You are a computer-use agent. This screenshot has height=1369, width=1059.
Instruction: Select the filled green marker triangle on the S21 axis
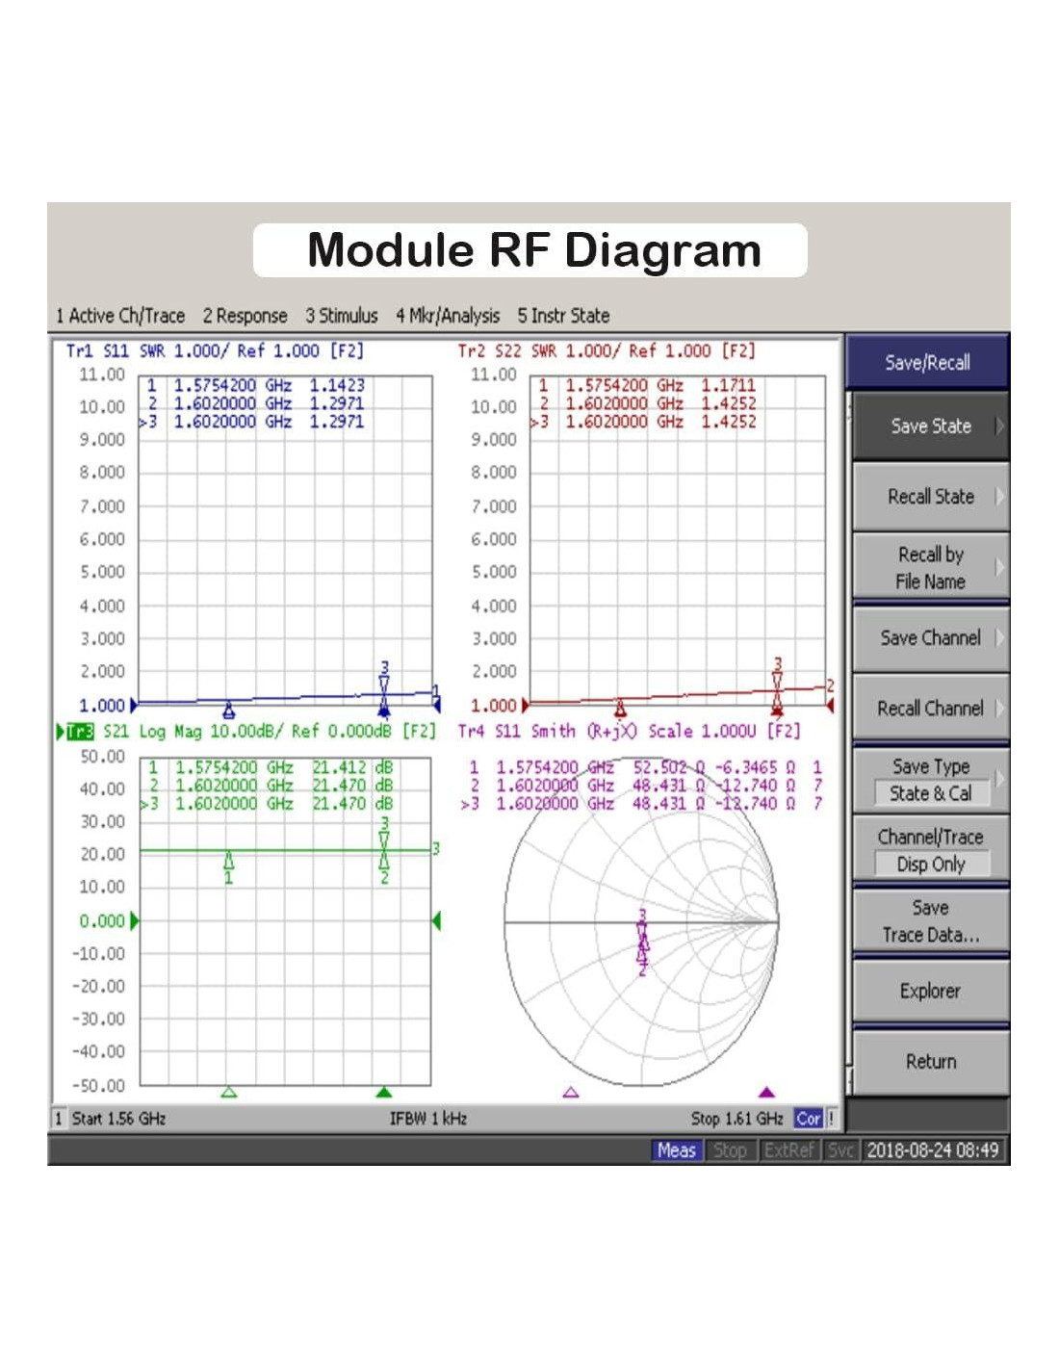coord(384,1092)
